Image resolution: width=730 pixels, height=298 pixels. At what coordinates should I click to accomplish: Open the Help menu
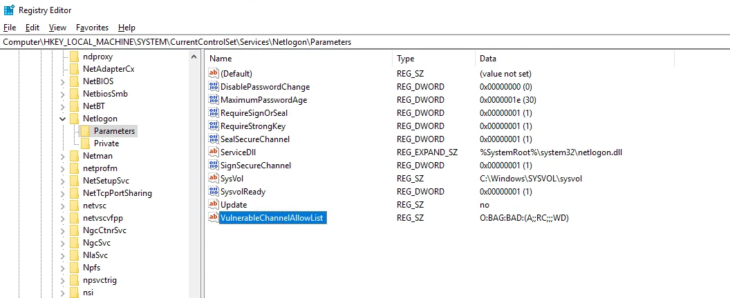[127, 28]
